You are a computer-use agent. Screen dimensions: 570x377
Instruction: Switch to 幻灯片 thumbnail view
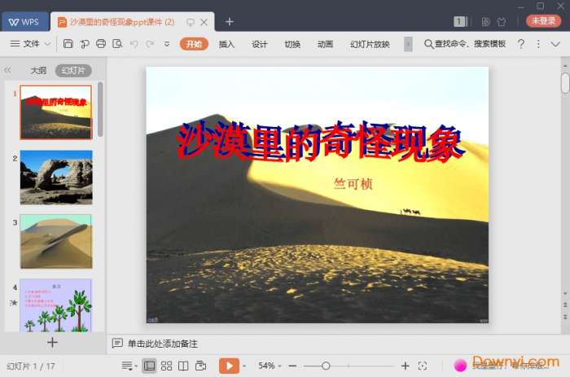click(73, 70)
